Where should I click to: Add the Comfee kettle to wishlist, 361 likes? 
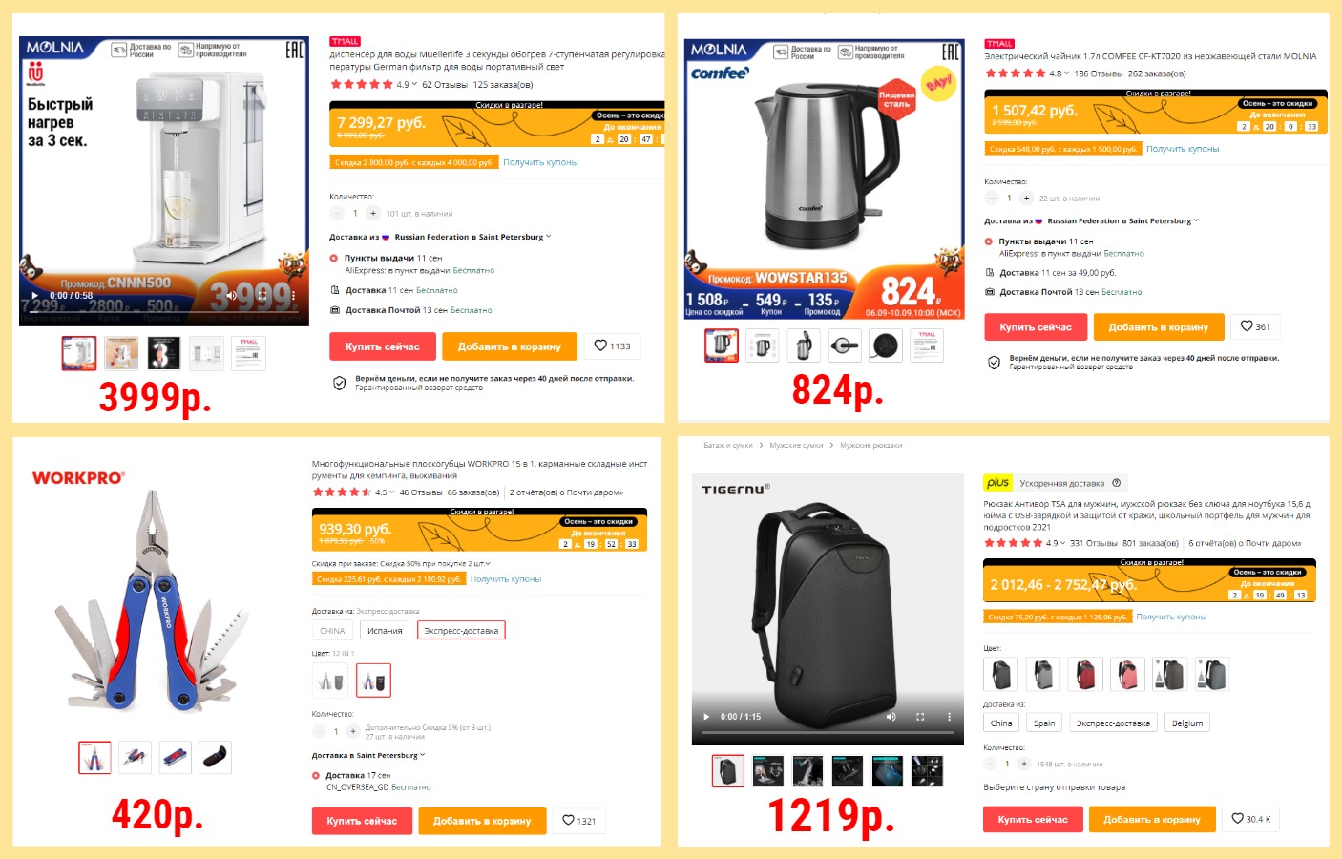pyautogui.click(x=1254, y=326)
